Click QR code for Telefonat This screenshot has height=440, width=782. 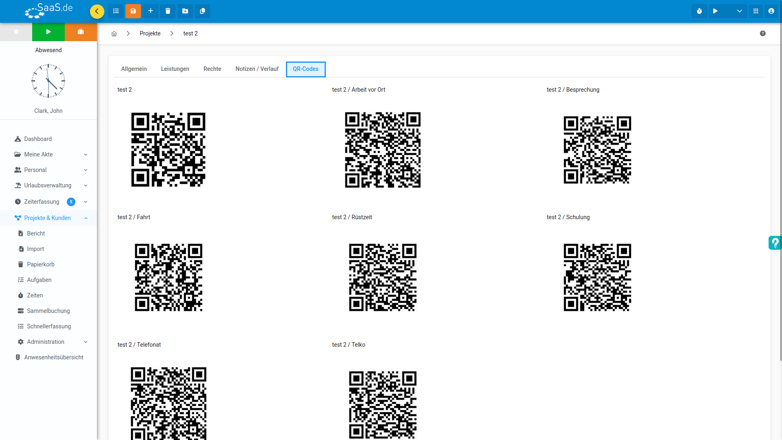coord(168,403)
